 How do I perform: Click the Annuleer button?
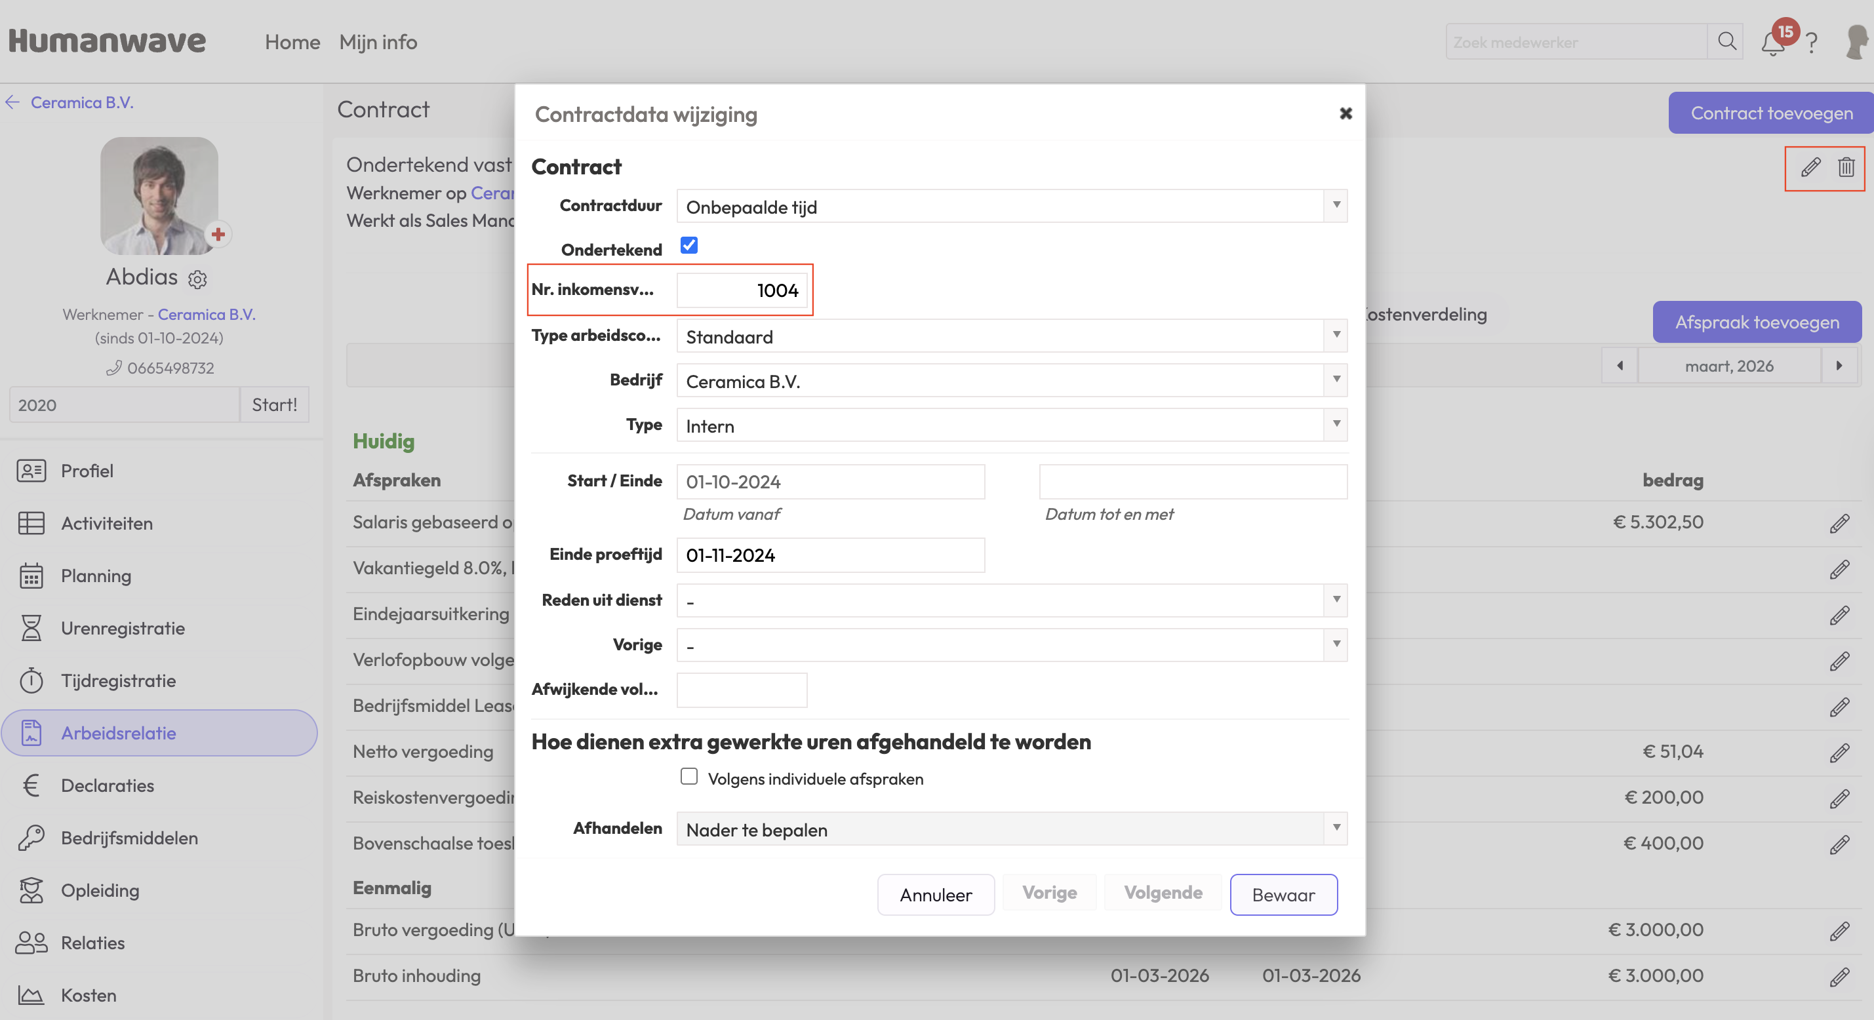pos(935,895)
